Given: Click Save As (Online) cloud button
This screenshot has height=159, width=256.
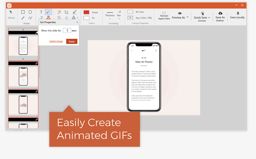Looking at the screenshot, I should tap(220, 17).
